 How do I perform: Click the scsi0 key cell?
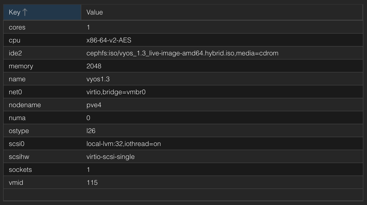pyautogui.click(x=17, y=144)
